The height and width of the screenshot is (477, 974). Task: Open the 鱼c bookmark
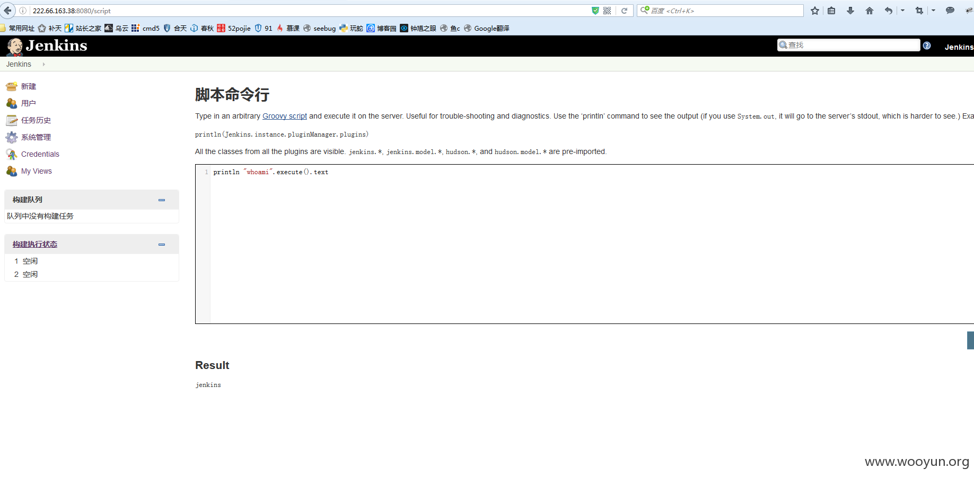pos(450,28)
